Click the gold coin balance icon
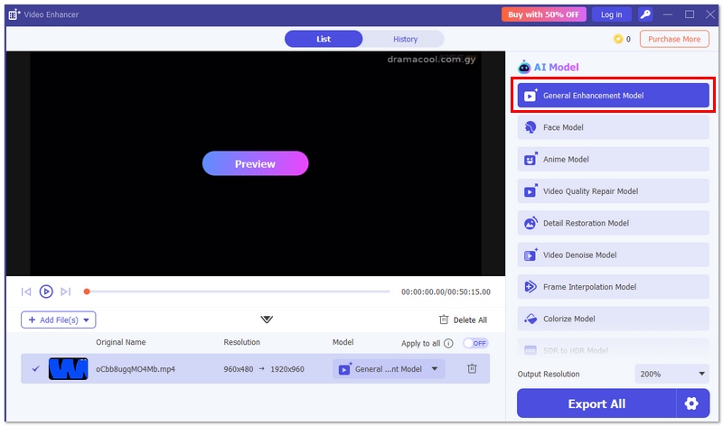This screenshot has height=426, width=723. pyautogui.click(x=618, y=39)
